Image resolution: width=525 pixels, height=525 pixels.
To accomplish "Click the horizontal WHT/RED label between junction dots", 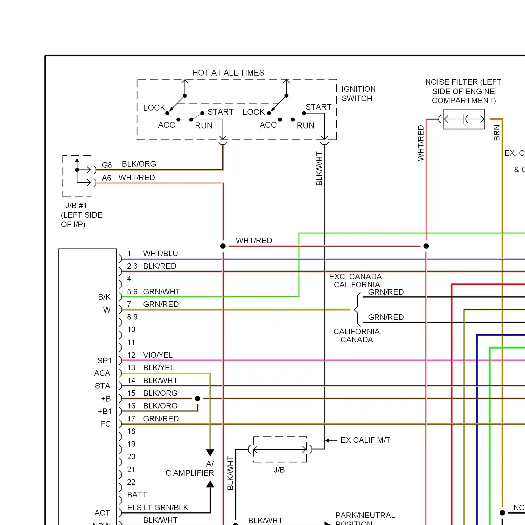I will click(254, 240).
